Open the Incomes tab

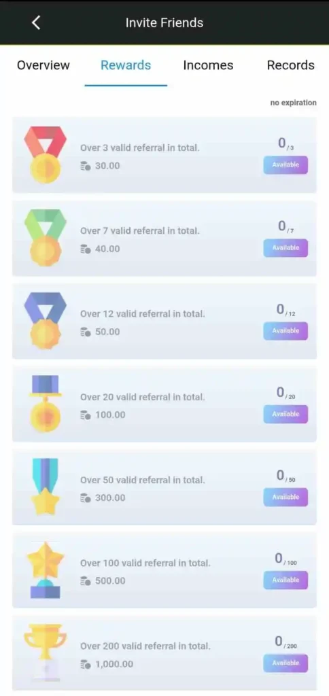pyautogui.click(x=208, y=65)
